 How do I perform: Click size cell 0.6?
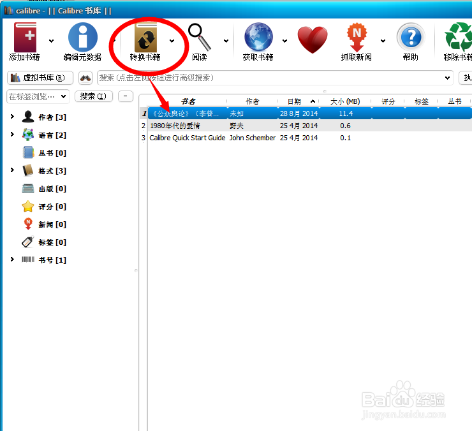pos(345,126)
